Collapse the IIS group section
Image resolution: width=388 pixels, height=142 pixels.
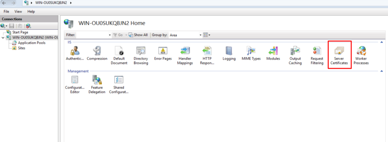tap(381, 42)
